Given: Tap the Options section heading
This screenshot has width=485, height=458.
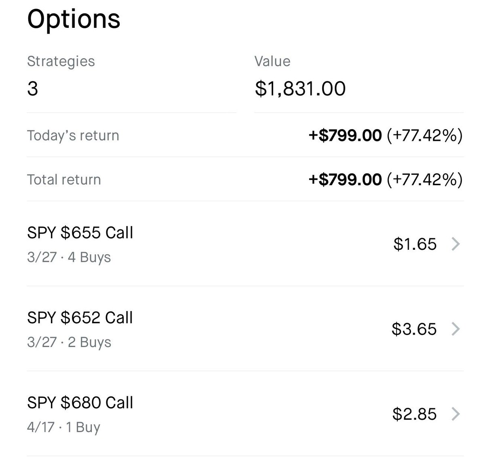Looking at the screenshot, I should pos(74,19).
